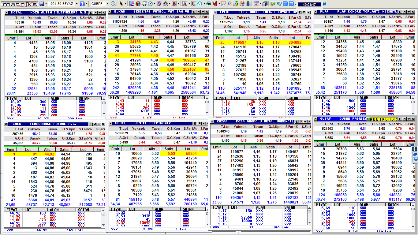Open the fx formula icon
This screenshot has width=418, height=235.
tap(230, 4)
